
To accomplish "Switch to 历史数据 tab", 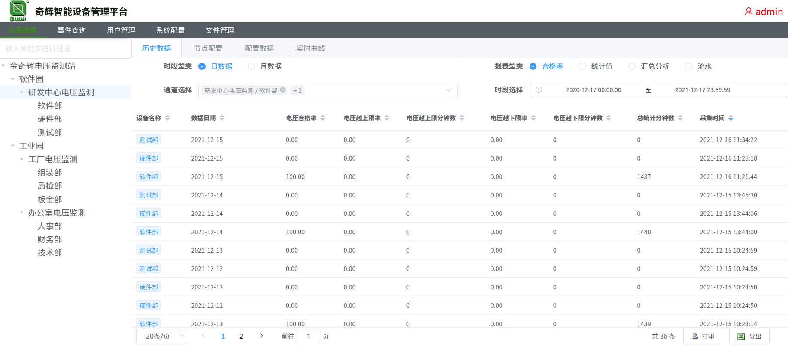I will coord(157,48).
